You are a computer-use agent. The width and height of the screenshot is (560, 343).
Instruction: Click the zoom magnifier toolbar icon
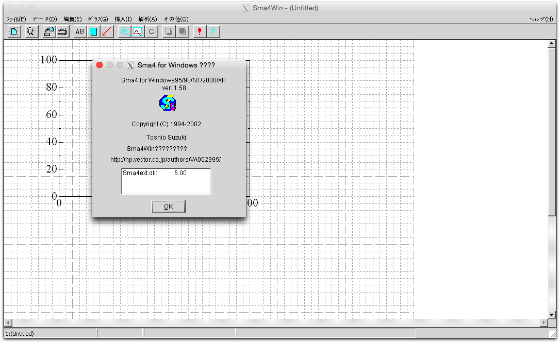point(124,31)
